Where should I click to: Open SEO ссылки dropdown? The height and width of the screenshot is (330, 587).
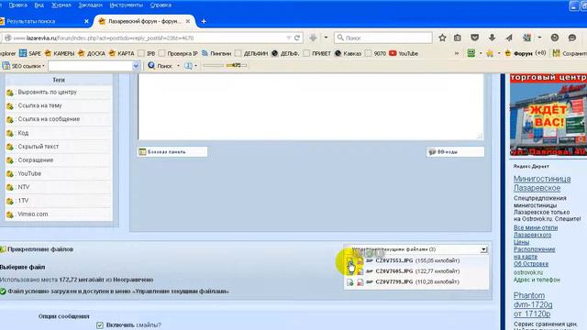point(24,66)
